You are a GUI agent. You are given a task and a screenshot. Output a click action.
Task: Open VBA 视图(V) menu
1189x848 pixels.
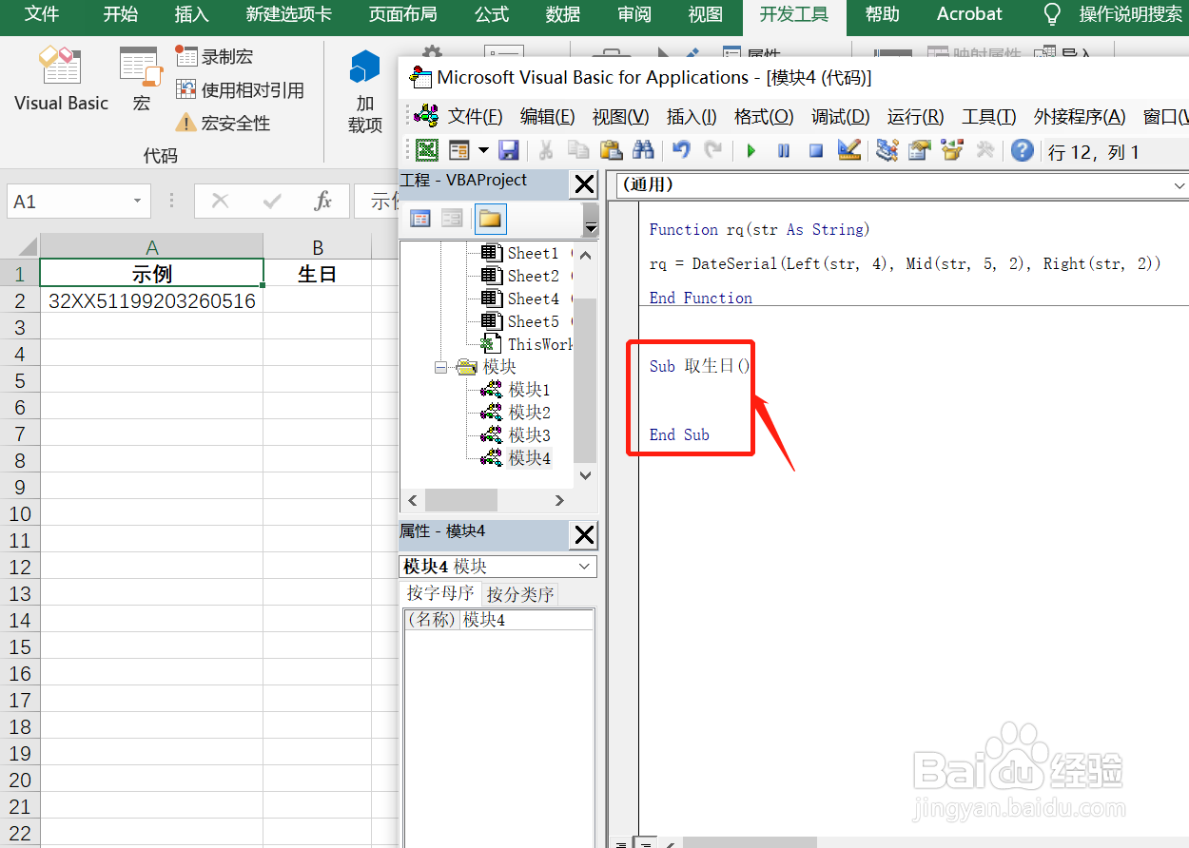point(620,116)
